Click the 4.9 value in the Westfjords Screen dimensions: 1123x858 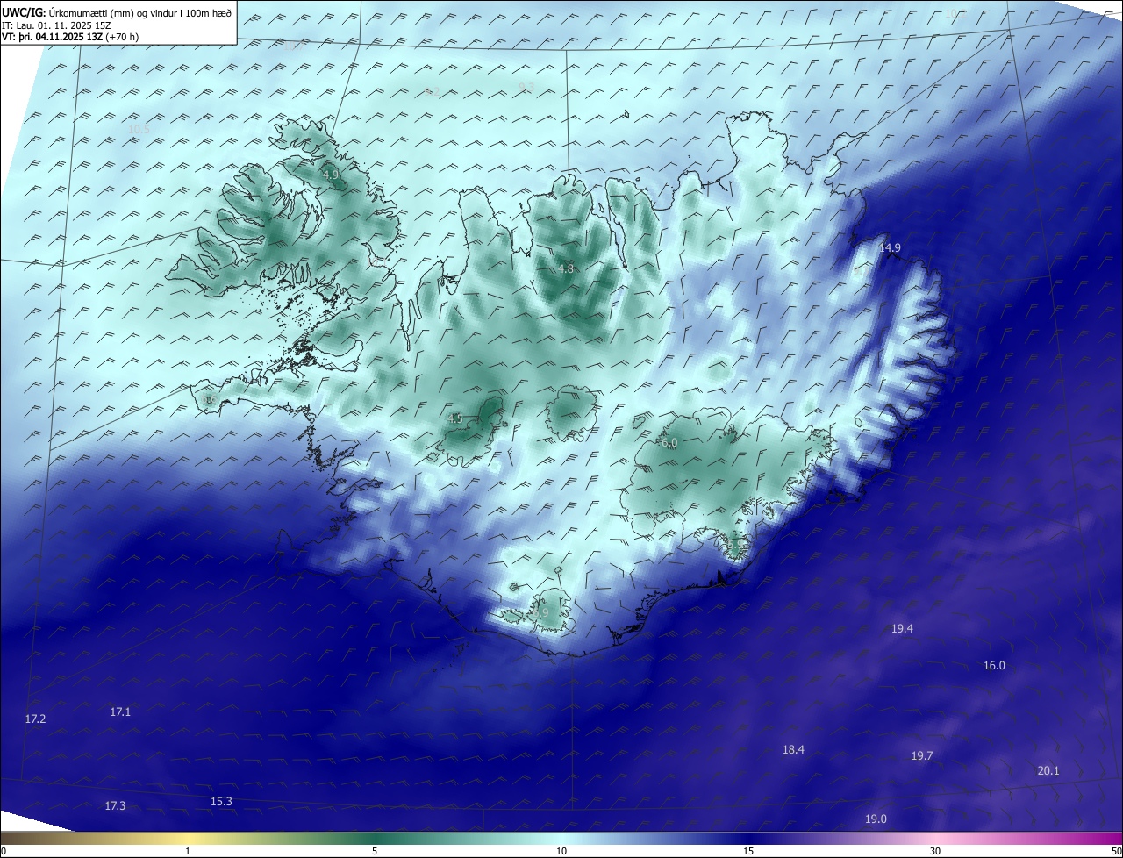tap(331, 175)
